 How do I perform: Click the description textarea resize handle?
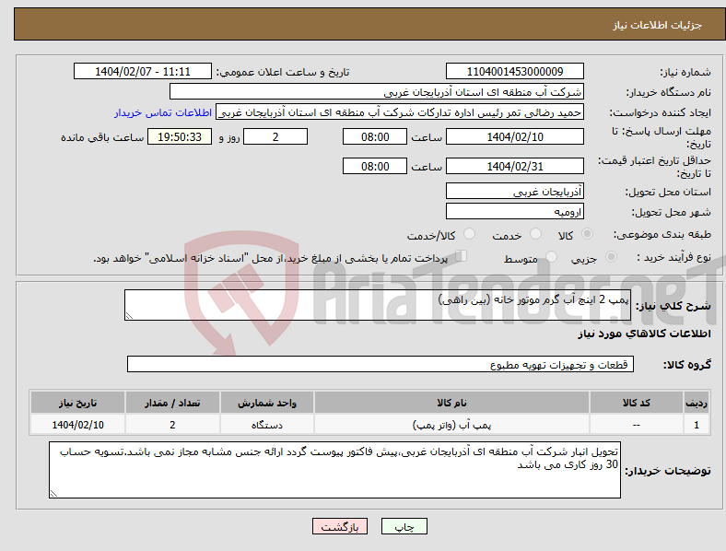(129, 316)
